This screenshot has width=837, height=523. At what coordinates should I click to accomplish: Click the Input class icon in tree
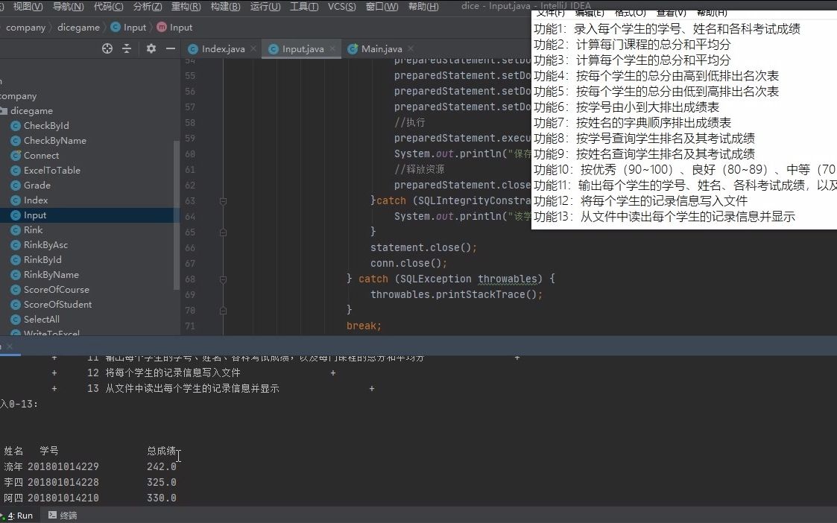[x=17, y=215]
